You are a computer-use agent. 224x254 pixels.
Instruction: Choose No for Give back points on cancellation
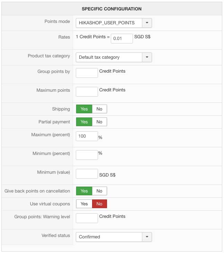pyautogui.click(x=99, y=191)
